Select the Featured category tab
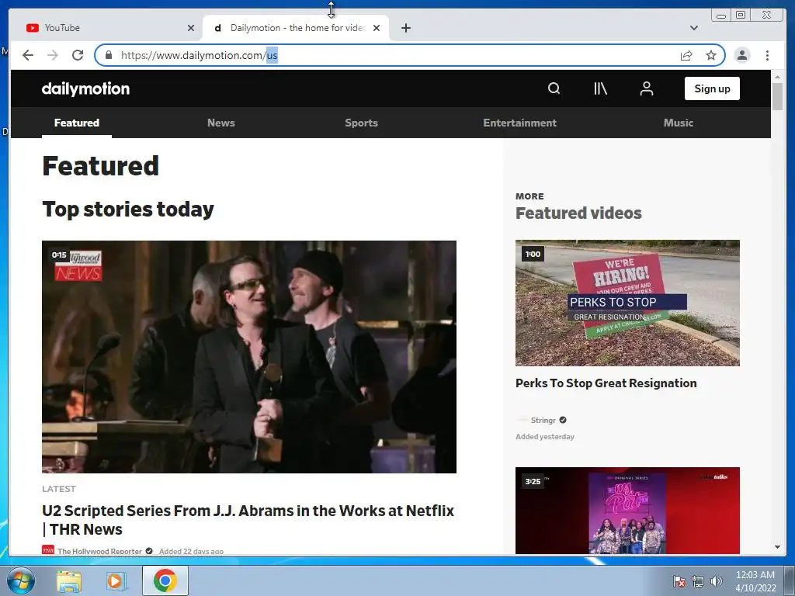Viewport: 795px width, 596px height. point(77,123)
